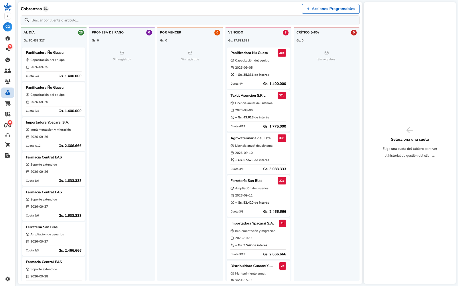Click the red 0 badge in Crítico
This screenshot has width=458, height=286.
[x=354, y=33]
